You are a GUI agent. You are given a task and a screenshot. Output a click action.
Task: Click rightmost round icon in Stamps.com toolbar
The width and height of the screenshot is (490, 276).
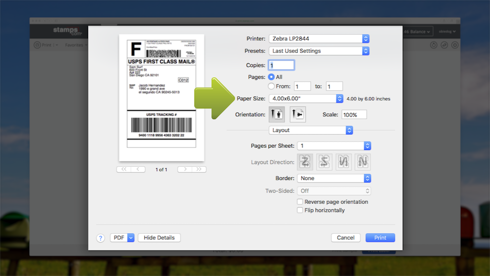[x=455, y=45]
